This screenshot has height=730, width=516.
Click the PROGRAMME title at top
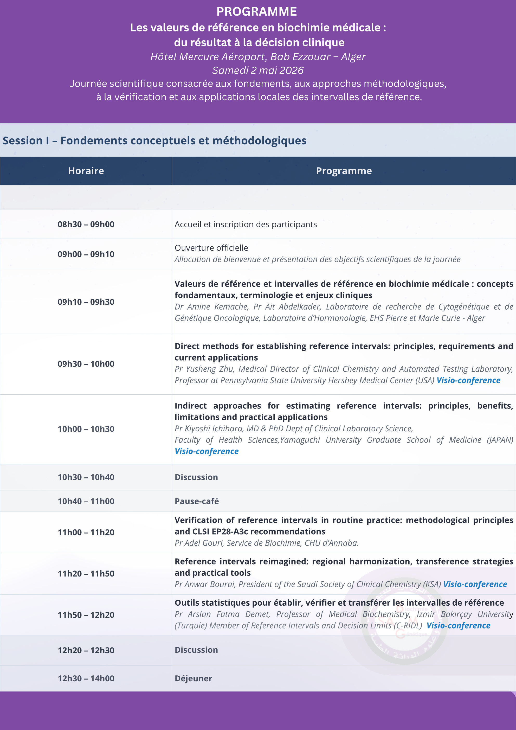point(256,12)
